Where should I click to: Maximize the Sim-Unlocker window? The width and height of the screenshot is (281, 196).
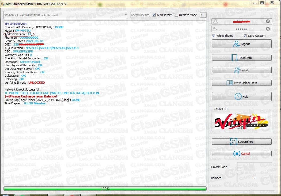coord(262,3)
